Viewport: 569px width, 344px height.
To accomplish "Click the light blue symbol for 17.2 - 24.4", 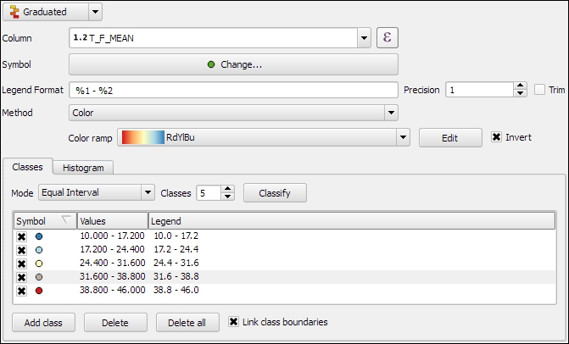I will (39, 250).
